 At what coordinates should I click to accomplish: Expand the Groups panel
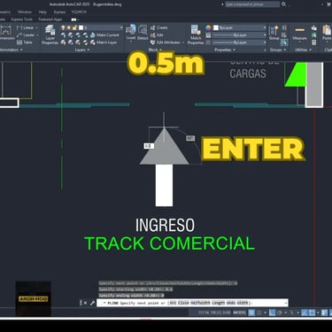(x=278, y=50)
